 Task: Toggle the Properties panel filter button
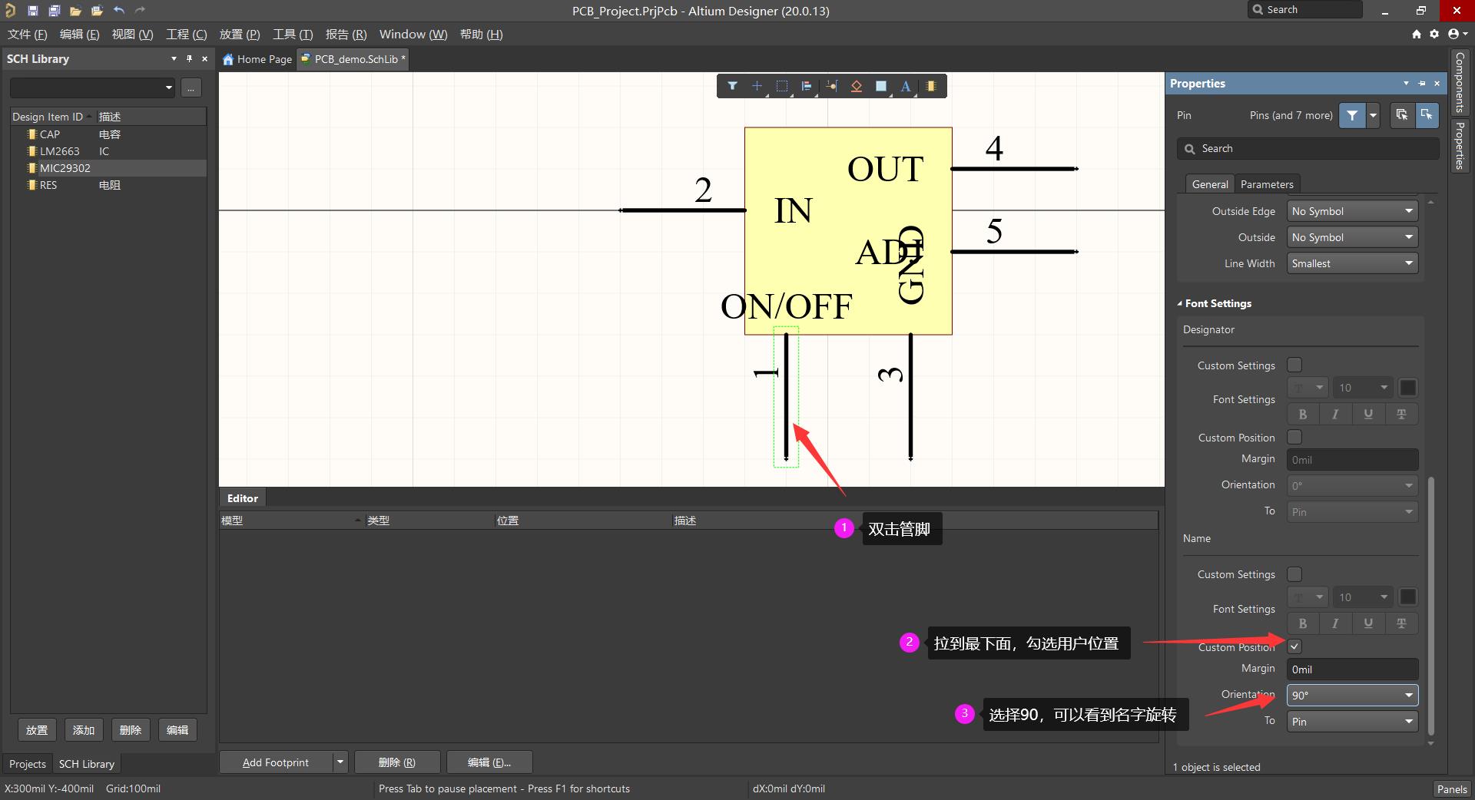click(x=1352, y=115)
